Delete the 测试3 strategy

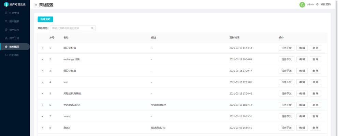pyautogui.click(x=315, y=128)
